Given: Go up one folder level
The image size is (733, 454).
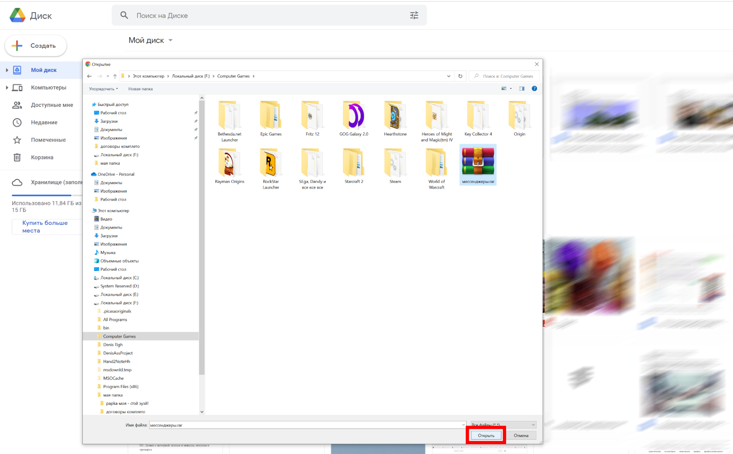Looking at the screenshot, I should 115,76.
